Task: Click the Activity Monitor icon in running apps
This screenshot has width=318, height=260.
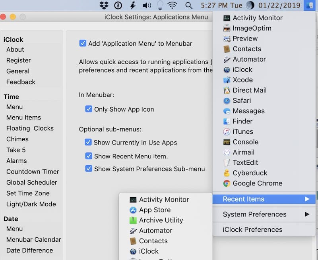Action: coord(227,18)
